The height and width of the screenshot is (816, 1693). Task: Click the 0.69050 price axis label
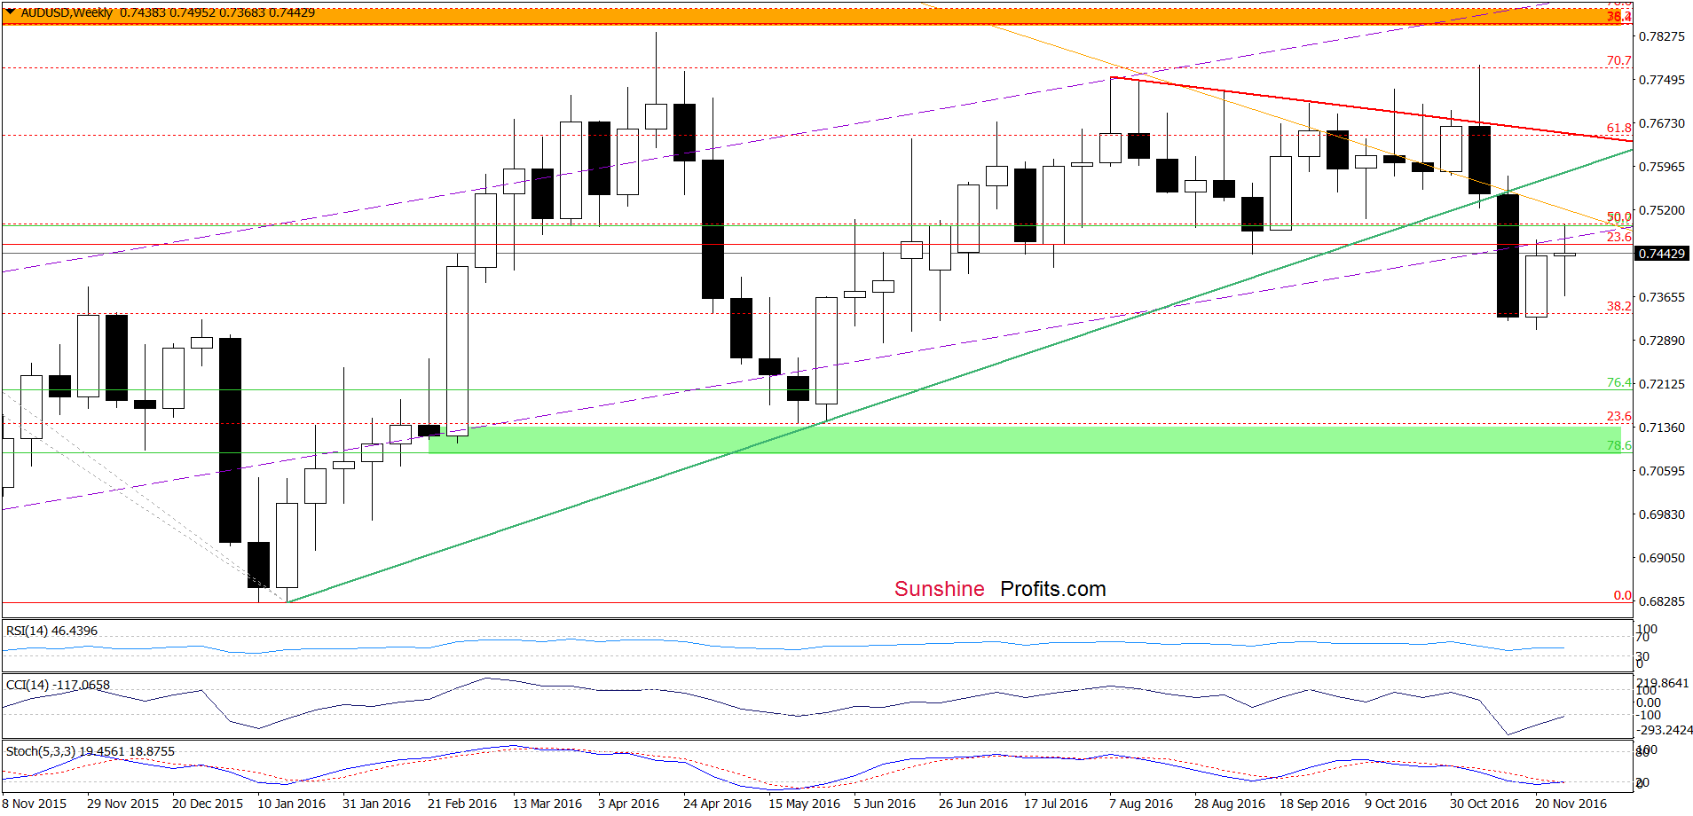pyautogui.click(x=1662, y=558)
